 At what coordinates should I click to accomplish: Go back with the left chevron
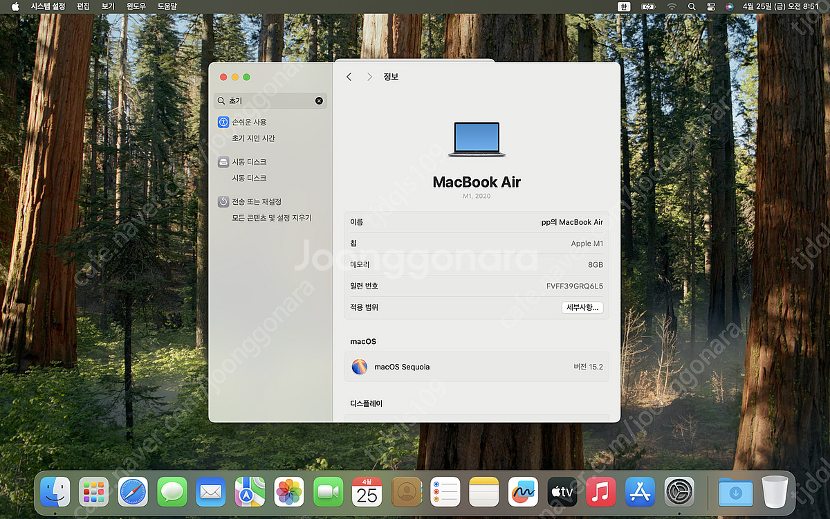[349, 77]
